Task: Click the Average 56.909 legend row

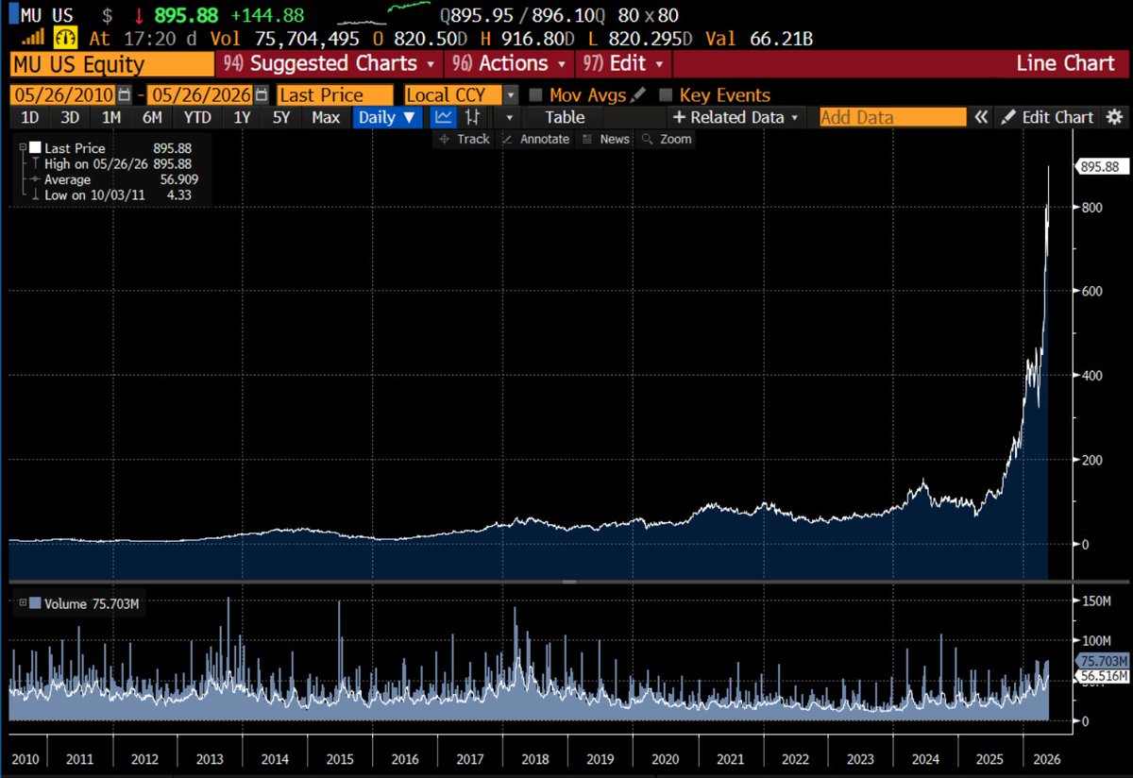Action: pyautogui.click(x=114, y=179)
